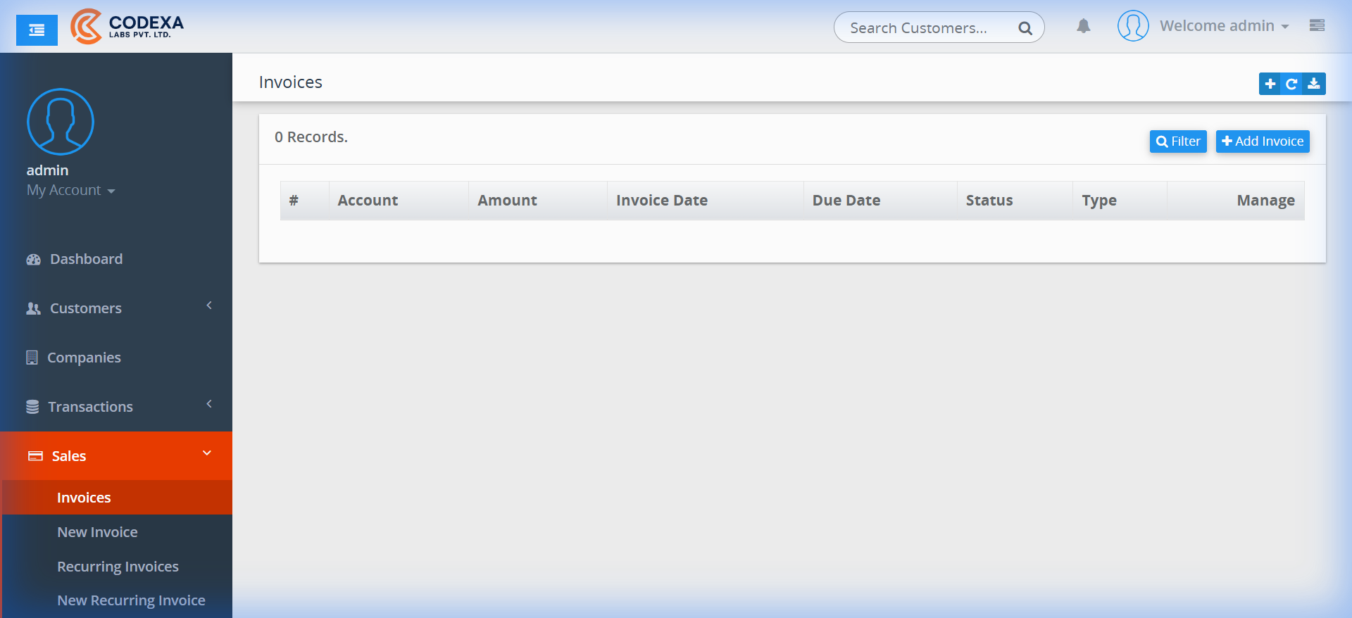
Task: Open the Recurring Invoices submenu link
Action: pyautogui.click(x=118, y=567)
